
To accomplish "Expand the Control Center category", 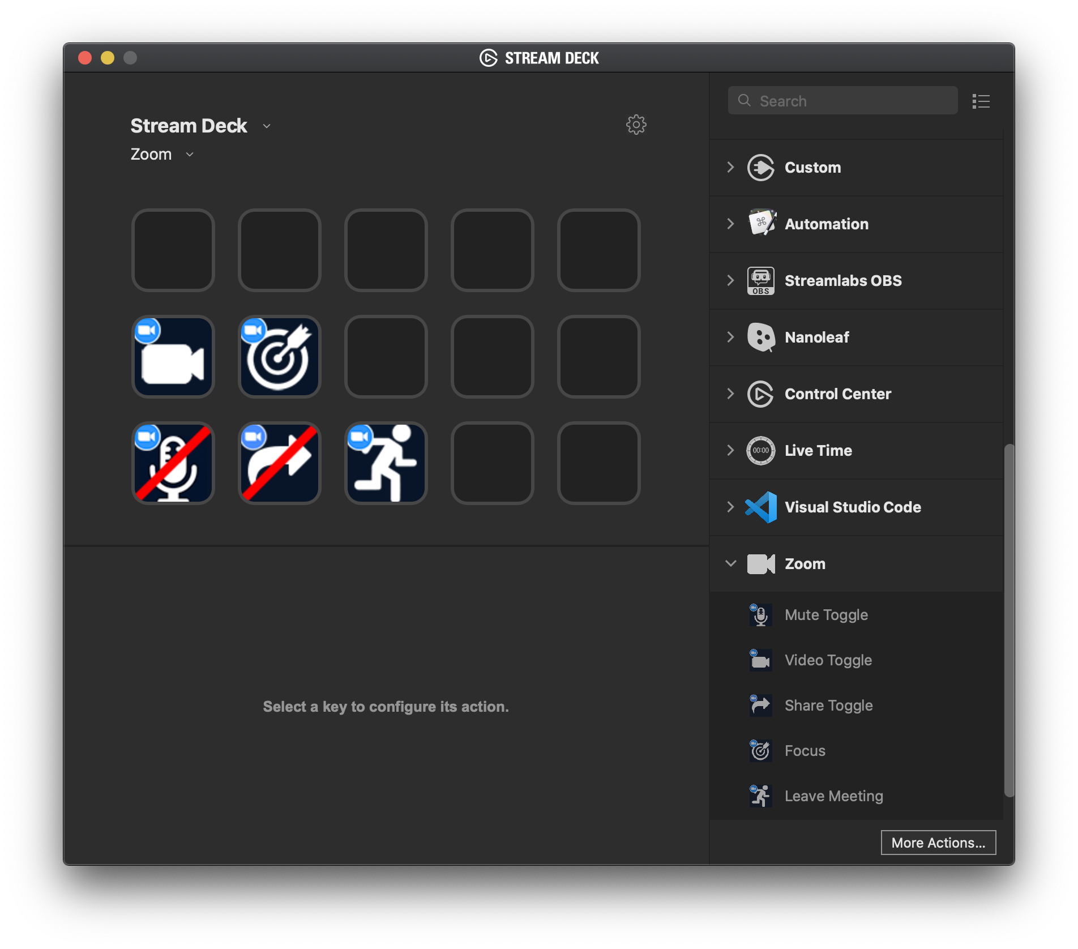I will click(730, 394).
